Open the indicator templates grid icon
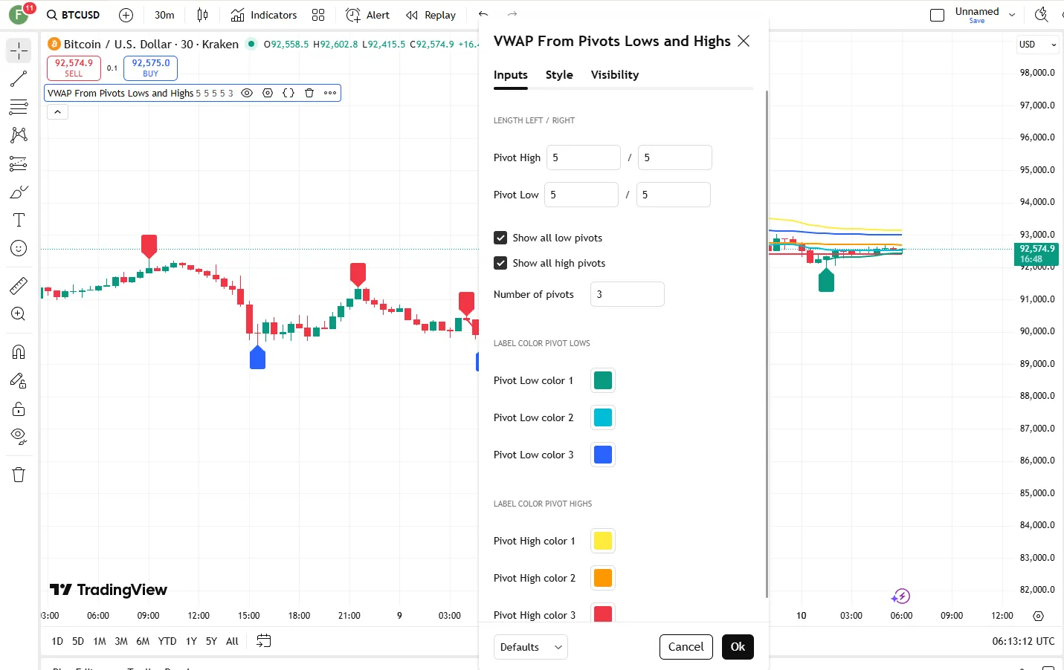 pos(318,15)
